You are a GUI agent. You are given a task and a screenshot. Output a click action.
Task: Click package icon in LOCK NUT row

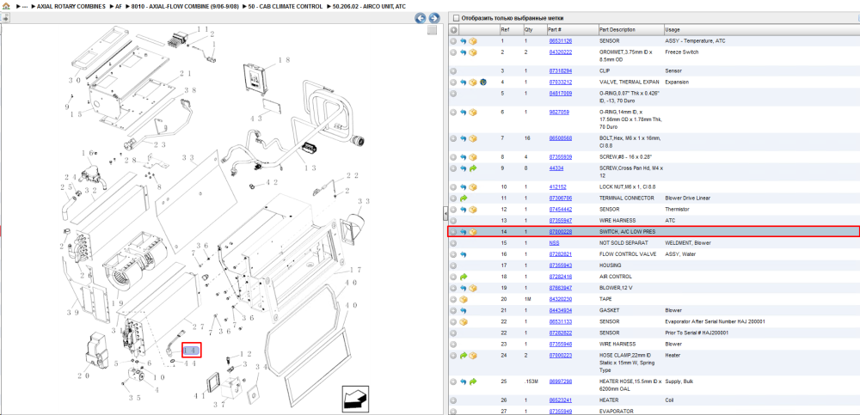point(473,187)
